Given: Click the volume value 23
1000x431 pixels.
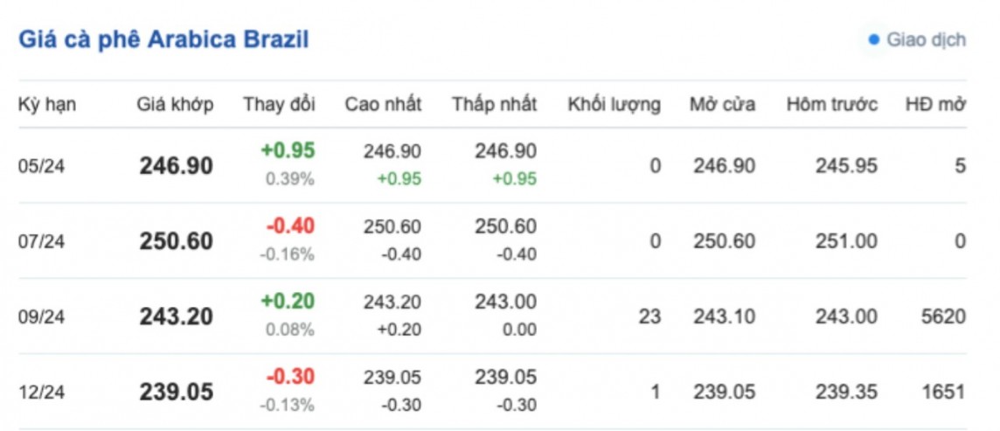Looking at the screenshot, I should (x=649, y=316).
